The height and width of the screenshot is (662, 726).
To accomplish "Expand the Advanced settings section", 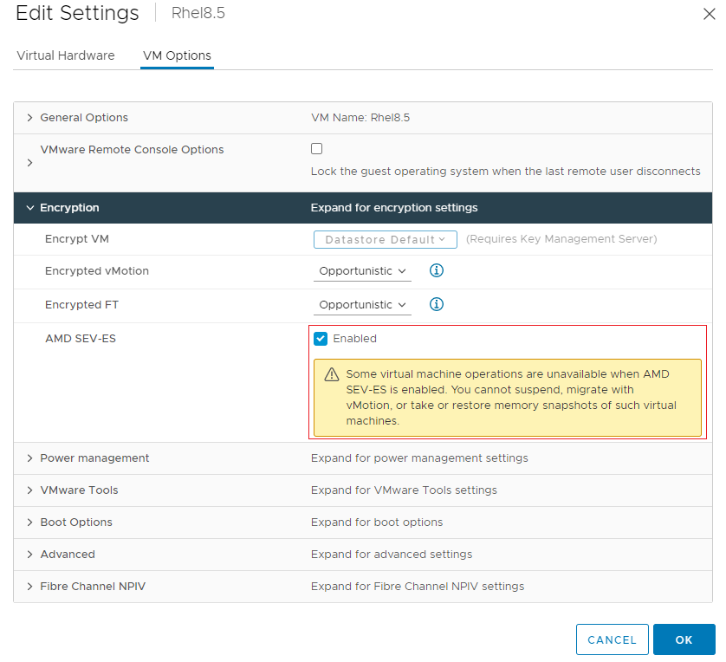I will 29,554.
